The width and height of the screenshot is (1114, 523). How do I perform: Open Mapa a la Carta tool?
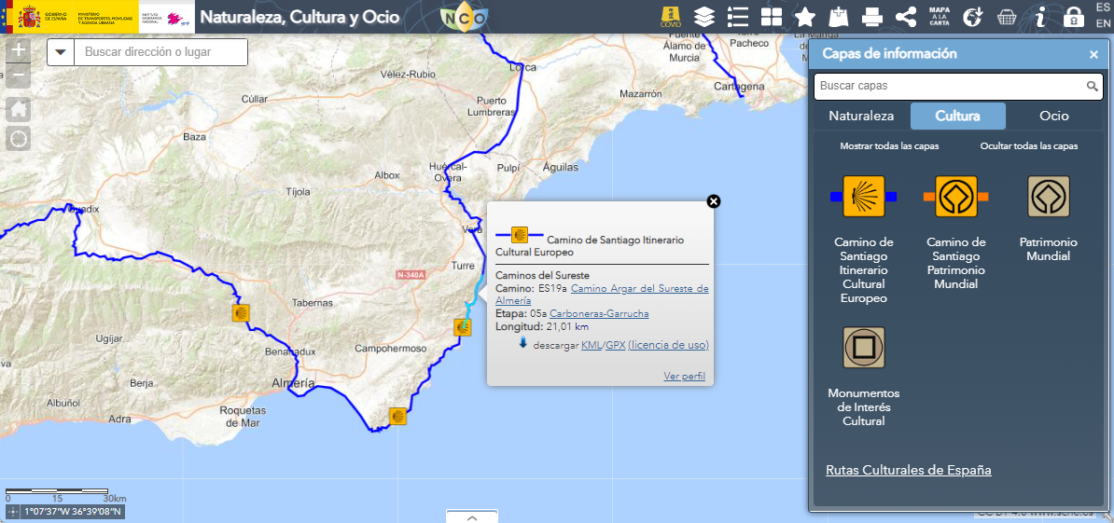tap(940, 17)
